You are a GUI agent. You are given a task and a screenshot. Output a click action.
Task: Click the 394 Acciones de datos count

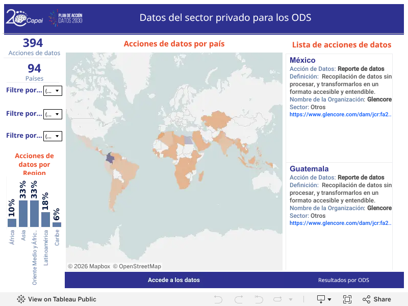coord(33,43)
